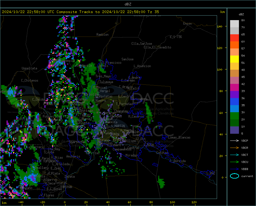The image size is (256, 206).
Task: Click the 'C_Guido' place label
Action: click(38, 99)
